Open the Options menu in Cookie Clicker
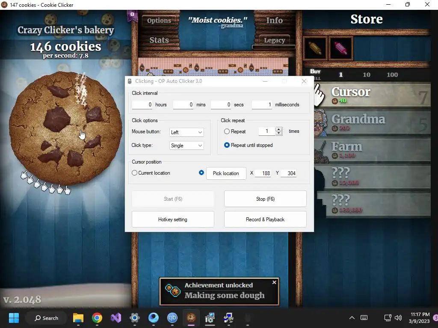This screenshot has width=438, height=328. coord(159,20)
